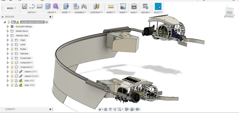
Task: Open the Viewports layout icon
Action: coord(137,109)
